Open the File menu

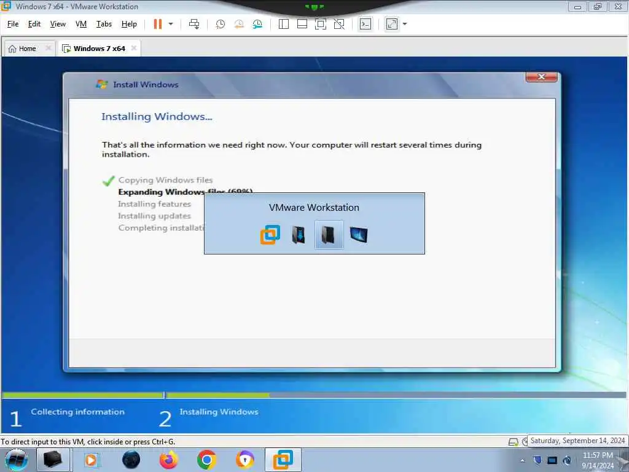pyautogui.click(x=13, y=24)
